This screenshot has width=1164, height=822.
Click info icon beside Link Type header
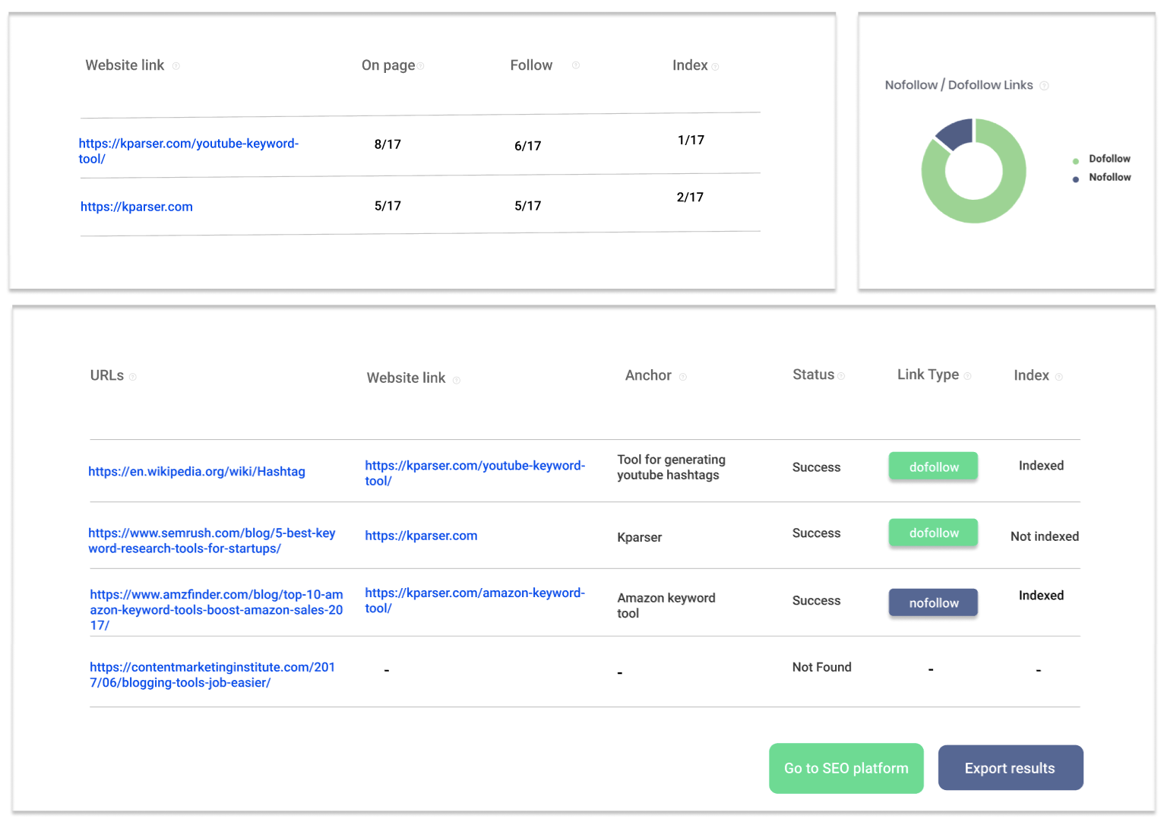pos(967,376)
